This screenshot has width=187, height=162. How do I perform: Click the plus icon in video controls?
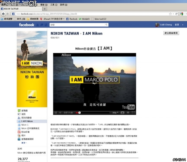[128, 113]
